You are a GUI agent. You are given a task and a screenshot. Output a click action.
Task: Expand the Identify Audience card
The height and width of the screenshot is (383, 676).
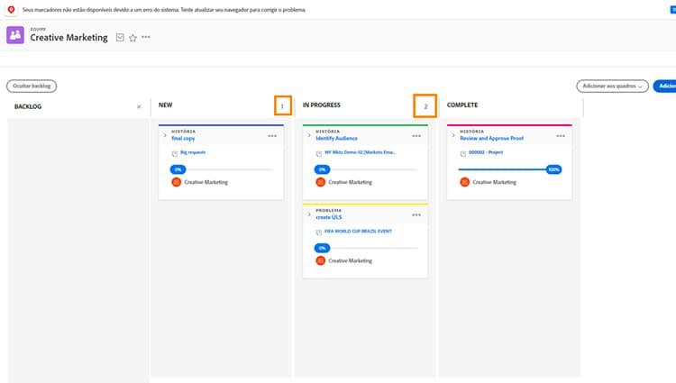(x=308, y=135)
